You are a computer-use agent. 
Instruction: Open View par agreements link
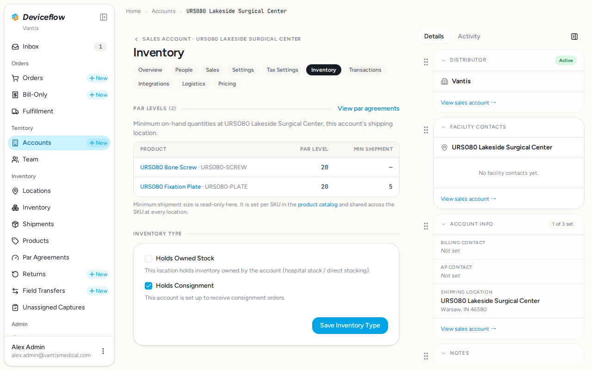(369, 109)
